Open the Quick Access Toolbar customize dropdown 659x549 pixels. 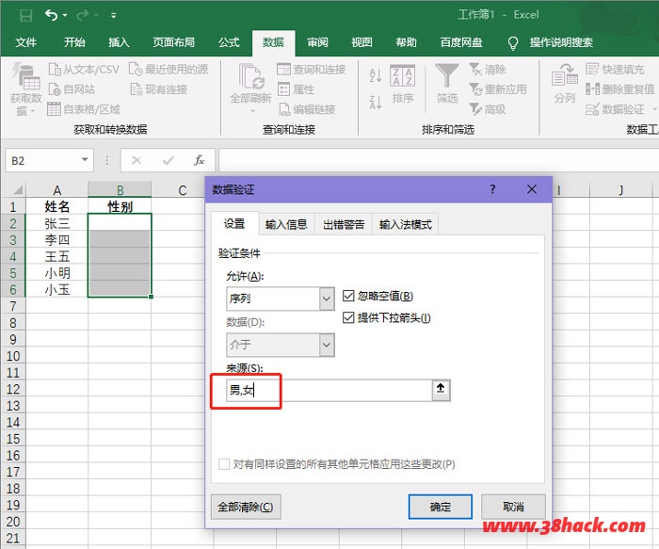point(114,16)
